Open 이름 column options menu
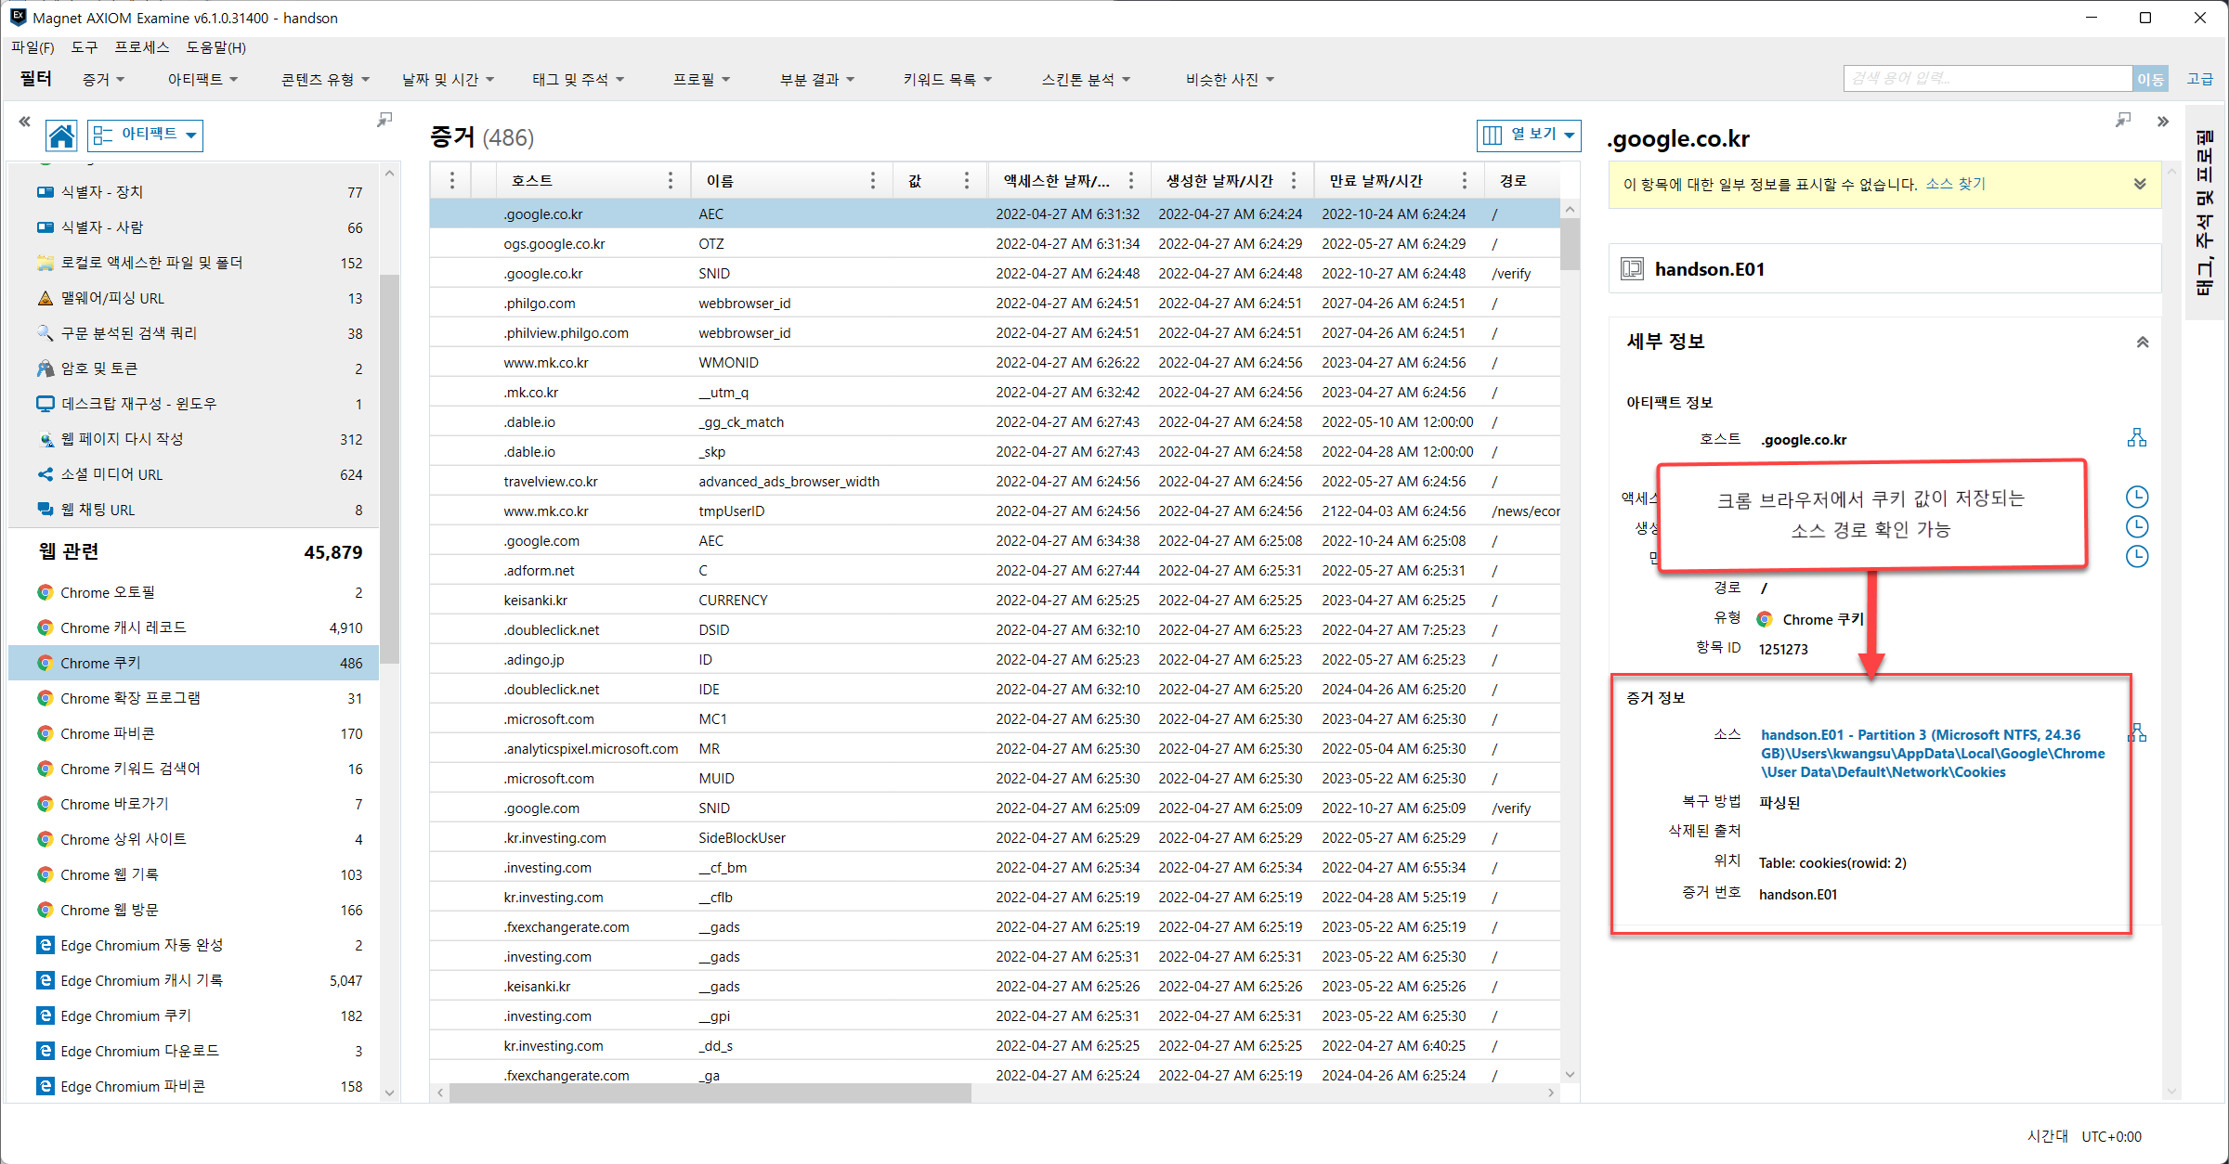Image resolution: width=2229 pixels, height=1164 pixels. click(x=872, y=180)
